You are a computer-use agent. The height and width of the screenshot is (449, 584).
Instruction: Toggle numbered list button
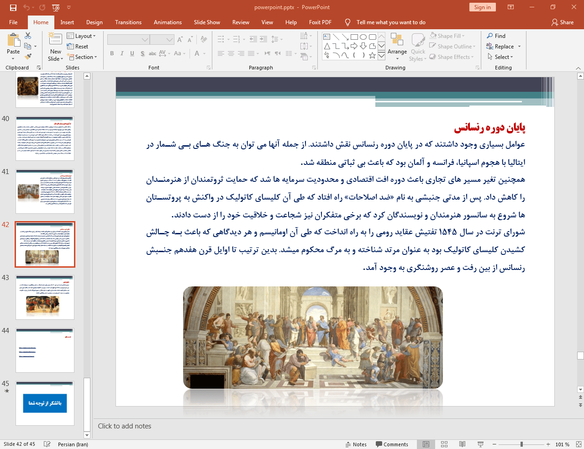pyautogui.click(x=237, y=39)
